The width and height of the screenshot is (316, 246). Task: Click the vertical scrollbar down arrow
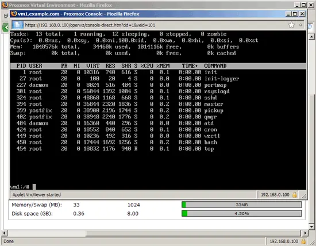pos(311,226)
